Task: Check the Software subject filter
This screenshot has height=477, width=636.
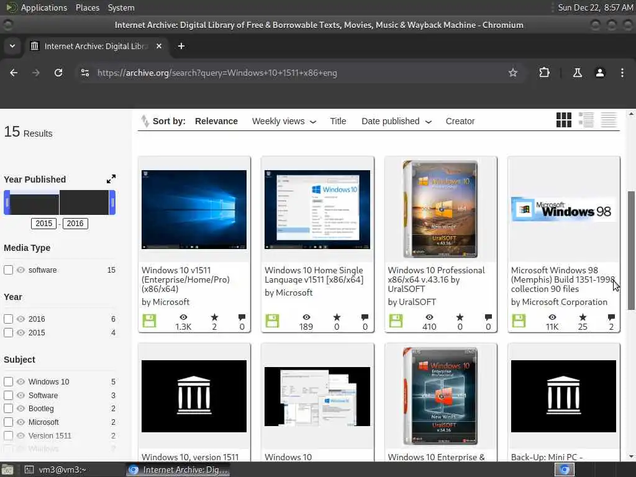Action: [x=8, y=396]
